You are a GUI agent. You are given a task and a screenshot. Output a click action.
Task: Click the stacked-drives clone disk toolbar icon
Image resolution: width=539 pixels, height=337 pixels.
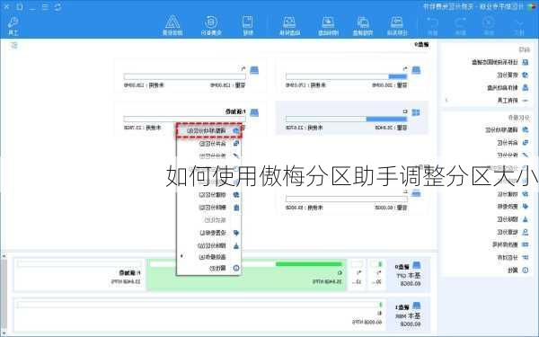click(x=362, y=22)
